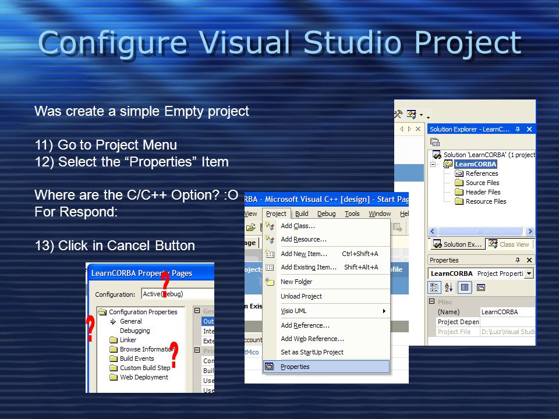This screenshot has width=559, height=419.
Task: Click the open folder toolbar icon
Action: [x=251, y=227]
